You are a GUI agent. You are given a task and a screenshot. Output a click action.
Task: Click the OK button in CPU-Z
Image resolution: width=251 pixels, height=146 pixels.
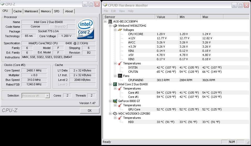90,110
